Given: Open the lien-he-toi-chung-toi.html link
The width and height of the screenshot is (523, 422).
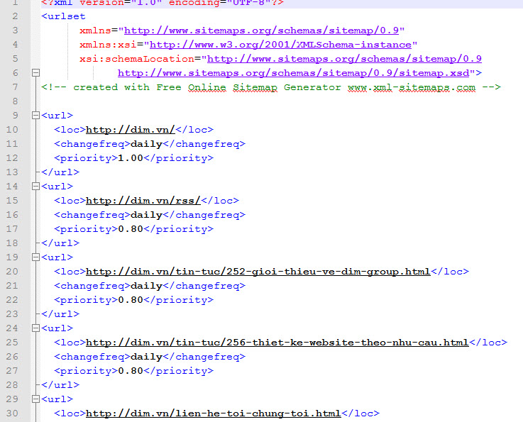Looking at the screenshot, I should pyautogui.click(x=213, y=413).
